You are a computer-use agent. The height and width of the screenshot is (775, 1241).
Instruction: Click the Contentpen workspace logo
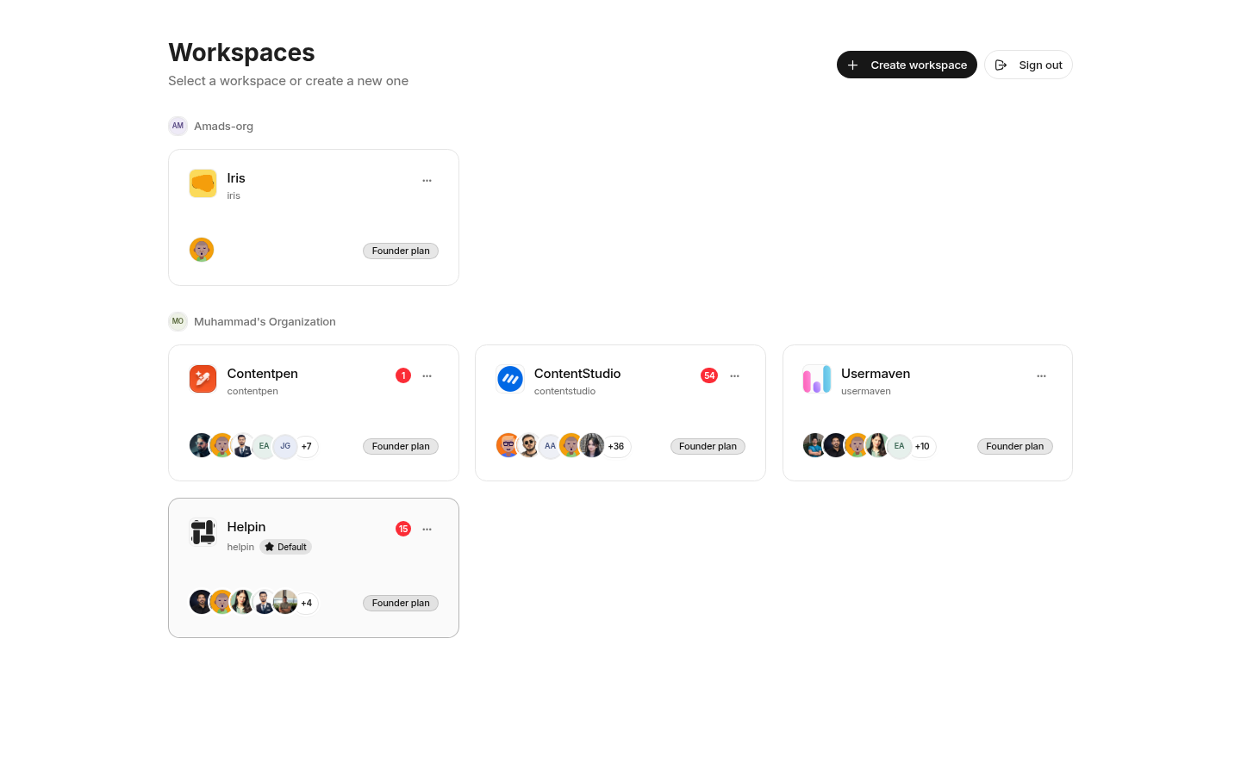(203, 379)
